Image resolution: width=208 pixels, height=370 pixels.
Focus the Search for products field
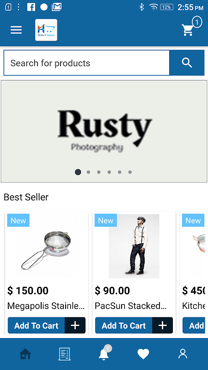(86, 63)
